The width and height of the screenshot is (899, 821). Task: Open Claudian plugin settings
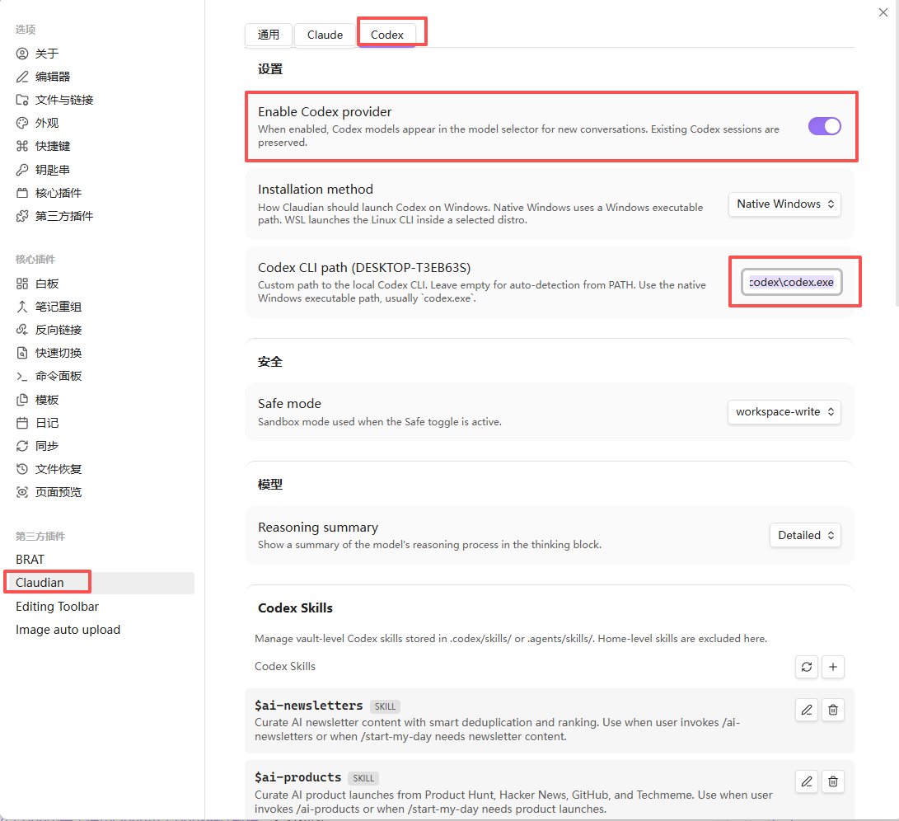[40, 583]
